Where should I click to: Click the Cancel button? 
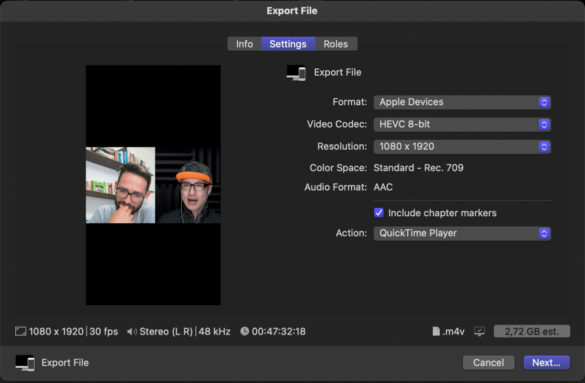(x=488, y=363)
